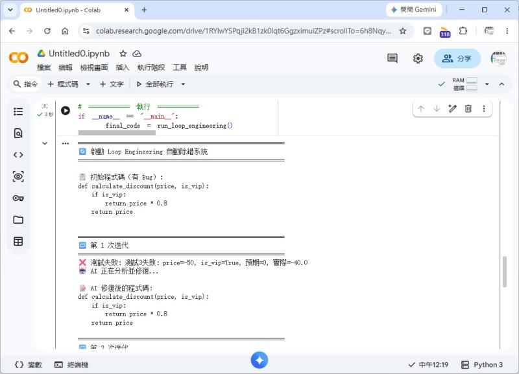Open the terminal in the status bar
The width and height of the screenshot is (519, 374).
pyautogui.click(x=71, y=365)
